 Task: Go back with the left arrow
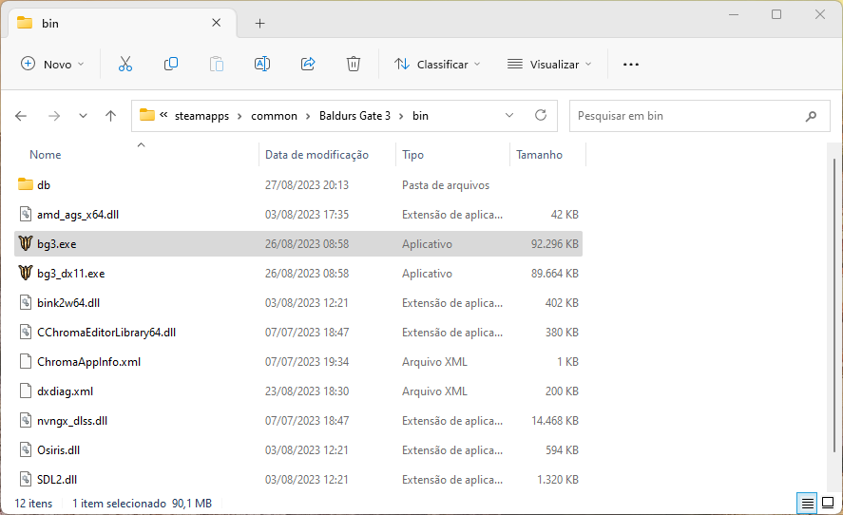(21, 116)
